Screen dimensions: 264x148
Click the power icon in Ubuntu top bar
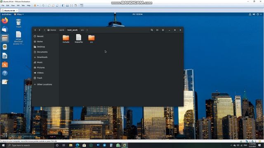(x=258, y=14)
